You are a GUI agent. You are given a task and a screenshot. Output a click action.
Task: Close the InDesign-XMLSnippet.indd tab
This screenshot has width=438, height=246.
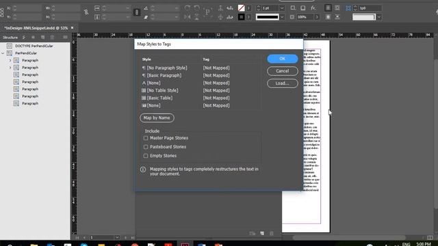tap(73, 28)
